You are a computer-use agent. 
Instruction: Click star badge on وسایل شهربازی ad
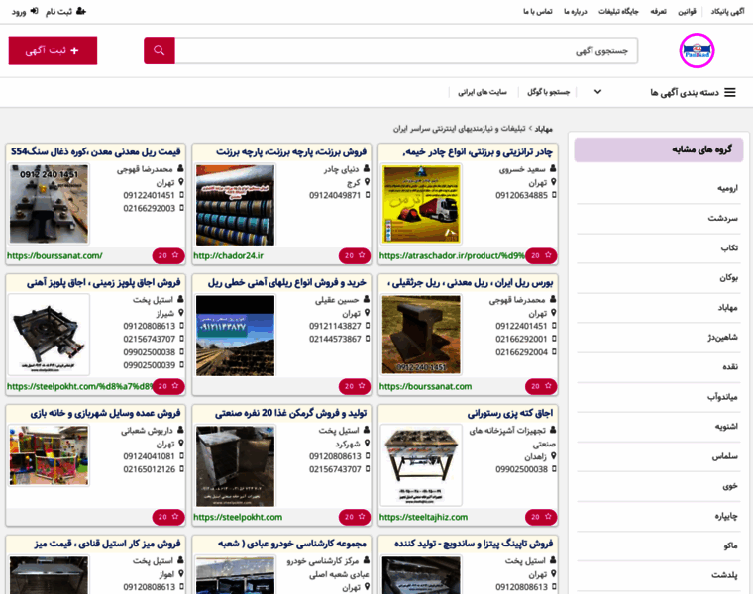(x=168, y=517)
